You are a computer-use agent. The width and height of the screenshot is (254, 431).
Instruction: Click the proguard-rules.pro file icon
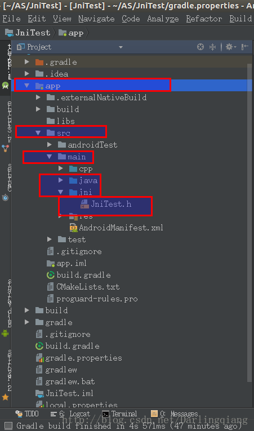point(51,299)
